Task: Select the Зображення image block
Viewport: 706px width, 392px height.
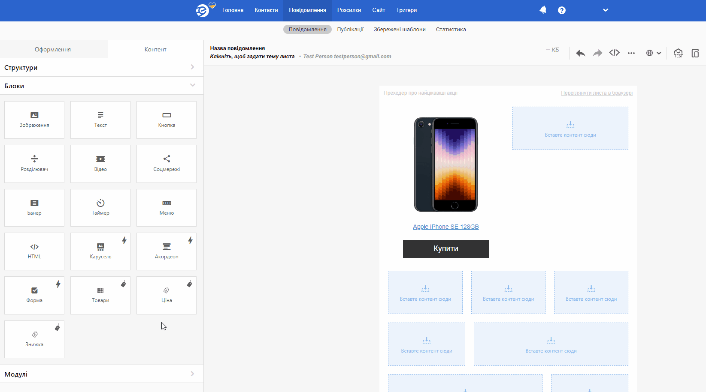Action: 34,120
